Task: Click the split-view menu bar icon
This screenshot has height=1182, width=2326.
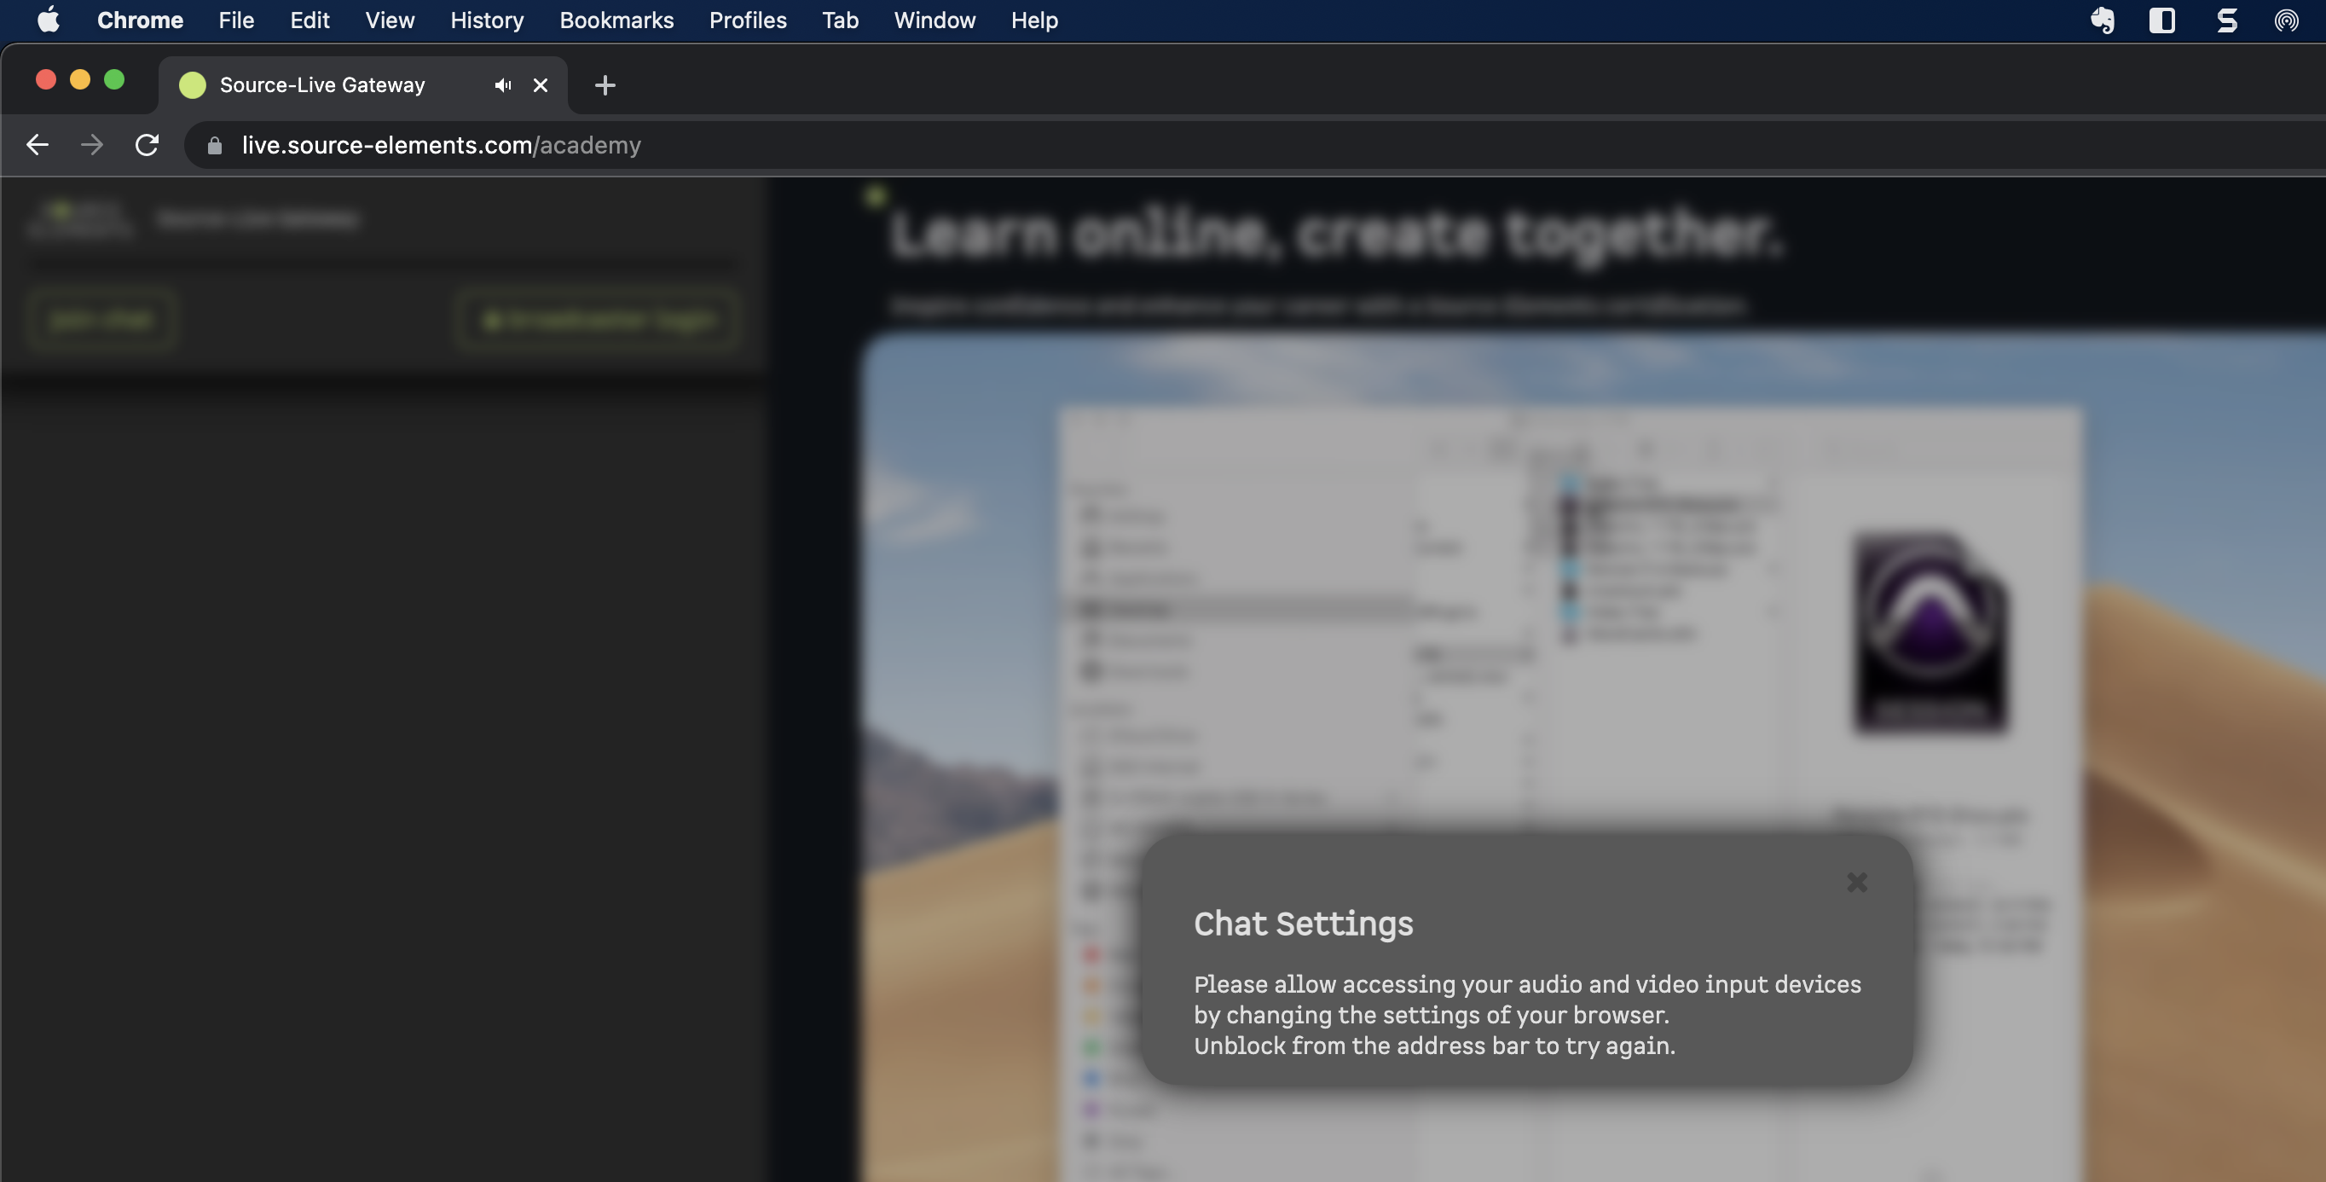Action: [2161, 20]
